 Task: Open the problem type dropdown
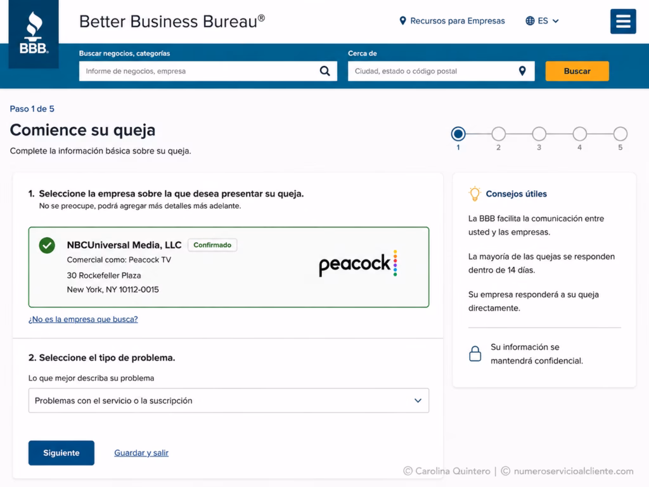[228, 401]
